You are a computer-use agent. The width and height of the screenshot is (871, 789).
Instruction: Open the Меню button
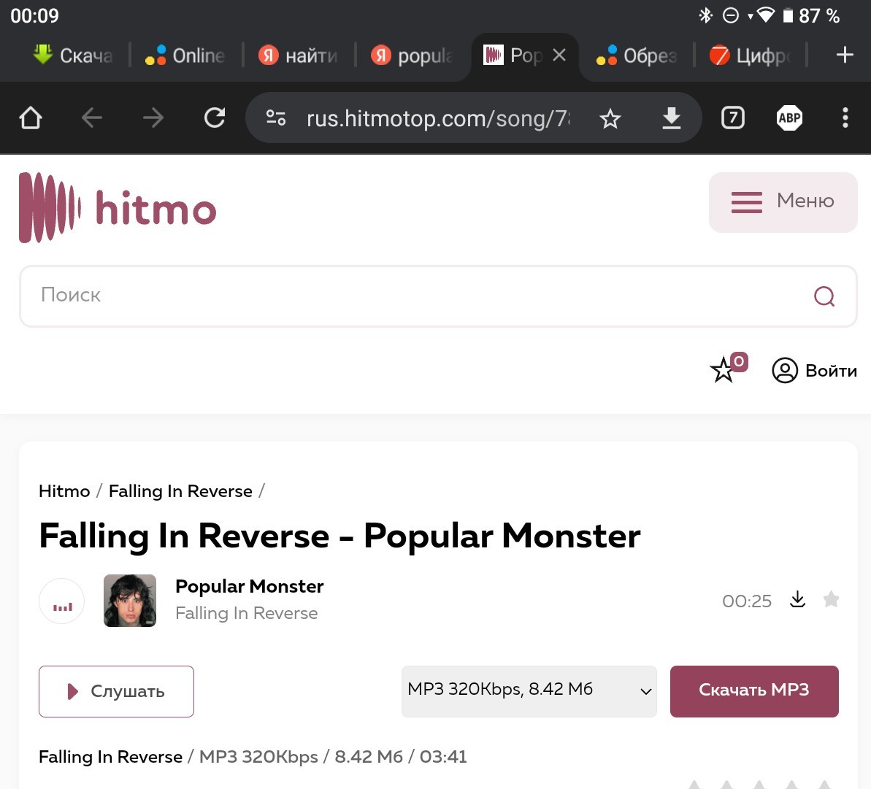coord(783,202)
